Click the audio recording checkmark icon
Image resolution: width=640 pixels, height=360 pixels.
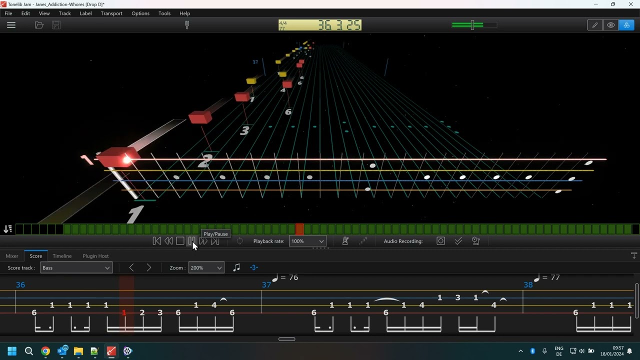458,241
